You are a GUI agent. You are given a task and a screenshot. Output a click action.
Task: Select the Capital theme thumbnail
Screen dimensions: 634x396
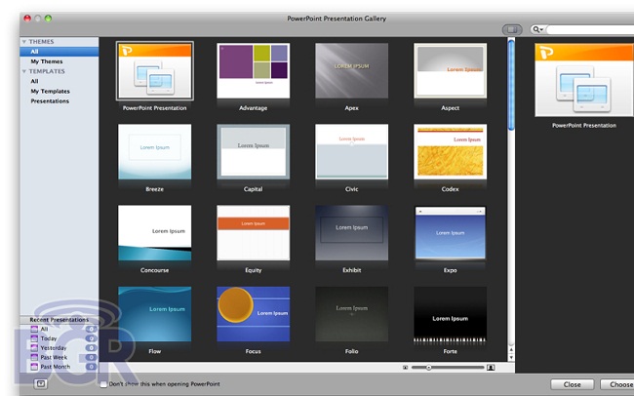click(x=254, y=152)
